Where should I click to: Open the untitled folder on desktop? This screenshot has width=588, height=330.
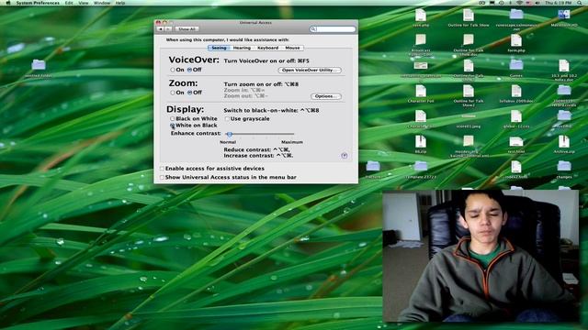click(x=39, y=65)
